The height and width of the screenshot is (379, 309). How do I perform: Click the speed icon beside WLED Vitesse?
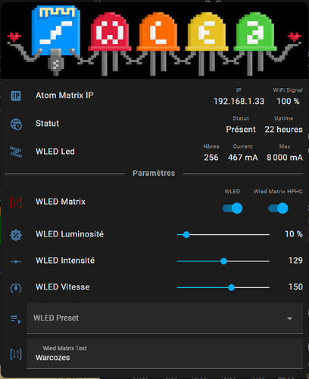[x=16, y=288]
